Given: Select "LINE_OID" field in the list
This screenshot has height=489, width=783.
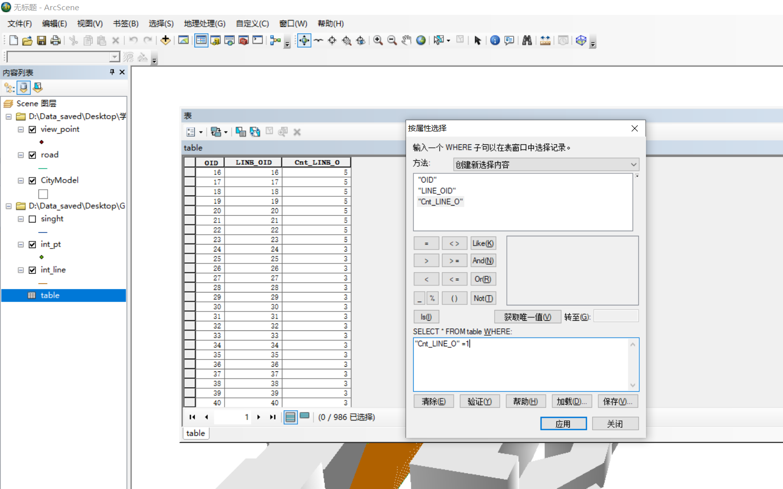Looking at the screenshot, I should (437, 191).
